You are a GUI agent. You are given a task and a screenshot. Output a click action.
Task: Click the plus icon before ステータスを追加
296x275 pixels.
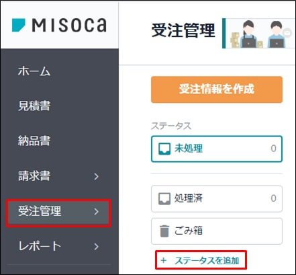click(164, 260)
